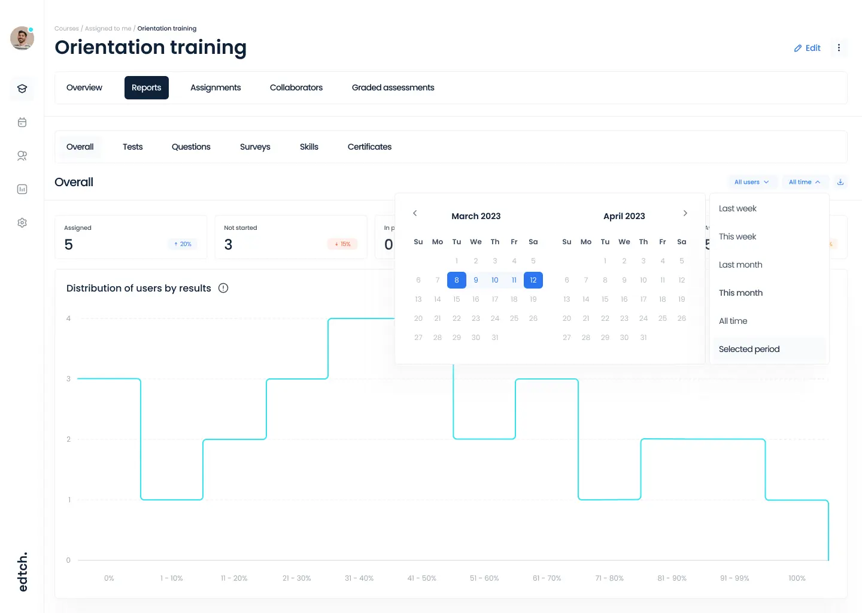862x613 pixels.
Task: Click the 0% axis label
Action: click(x=109, y=578)
